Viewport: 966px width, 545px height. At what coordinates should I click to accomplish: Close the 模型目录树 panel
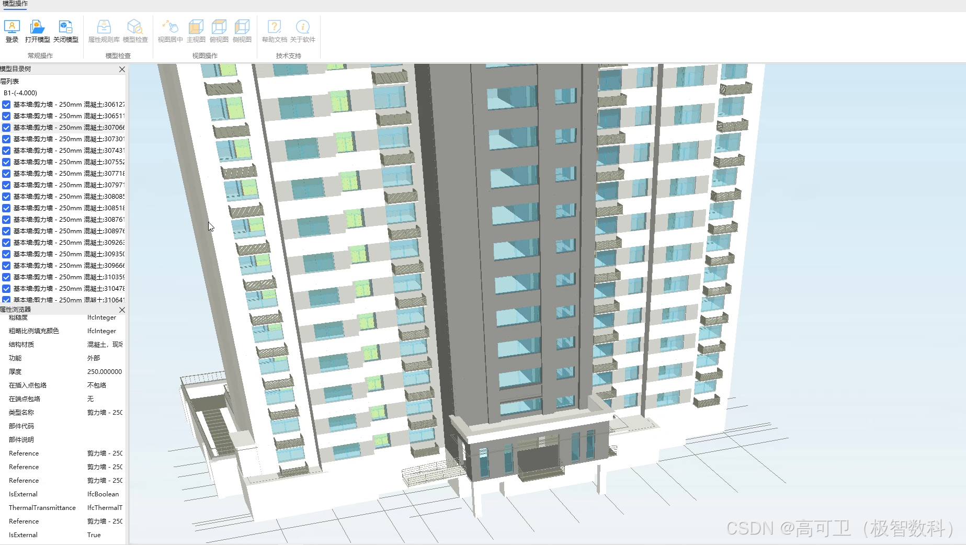pyautogui.click(x=121, y=69)
